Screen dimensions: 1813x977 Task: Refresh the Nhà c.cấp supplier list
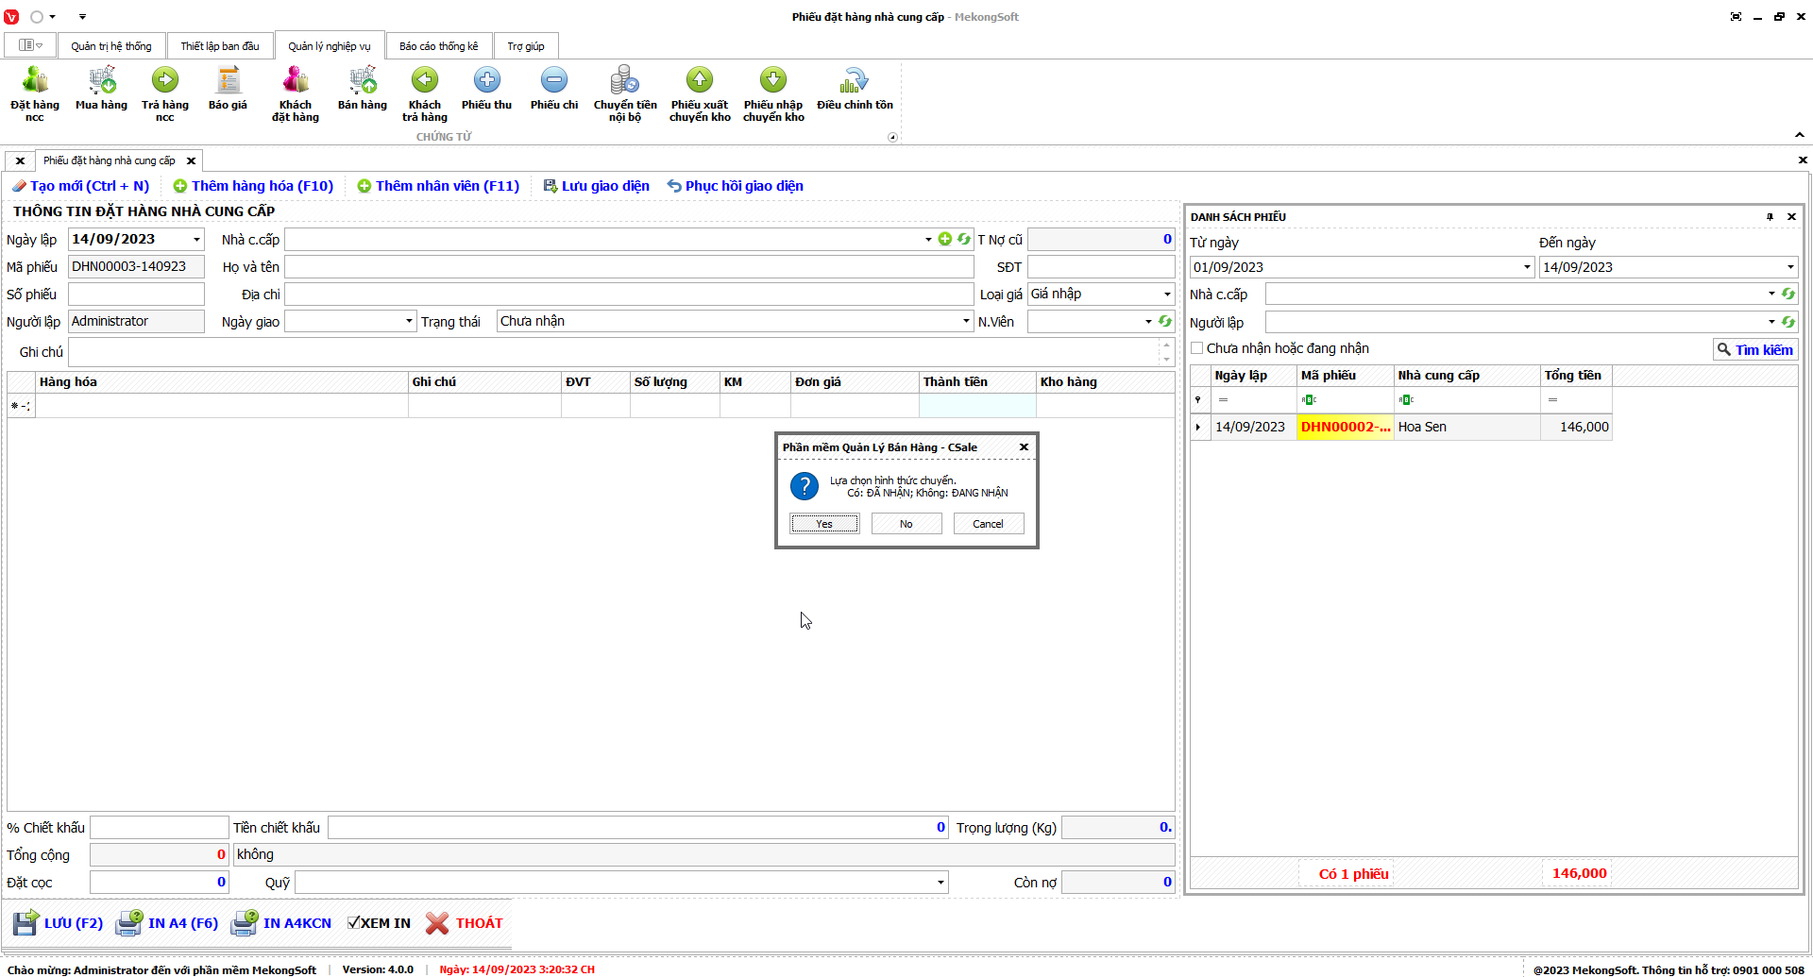pos(964,239)
